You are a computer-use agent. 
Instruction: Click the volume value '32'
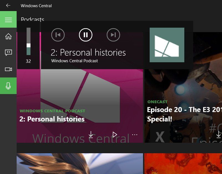[28, 61]
